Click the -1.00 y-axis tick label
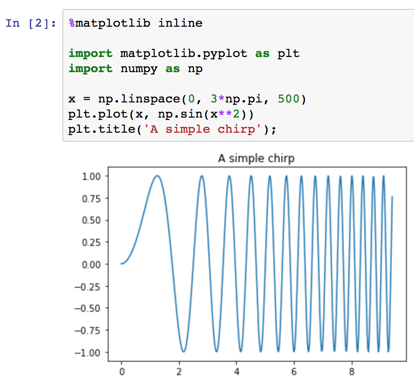The image size is (414, 384). click(x=88, y=352)
